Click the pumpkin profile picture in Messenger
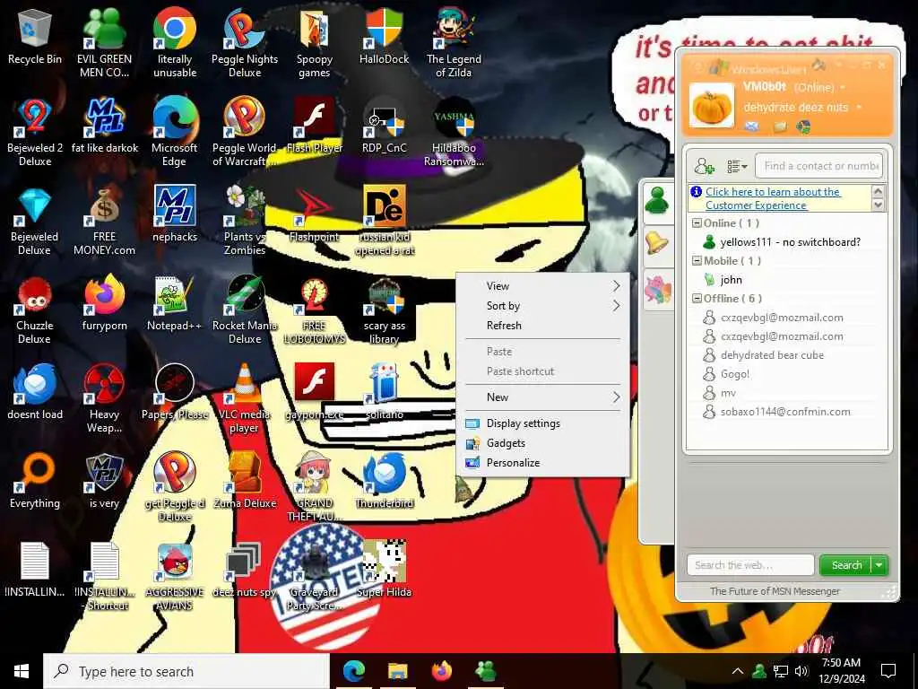 click(711, 106)
